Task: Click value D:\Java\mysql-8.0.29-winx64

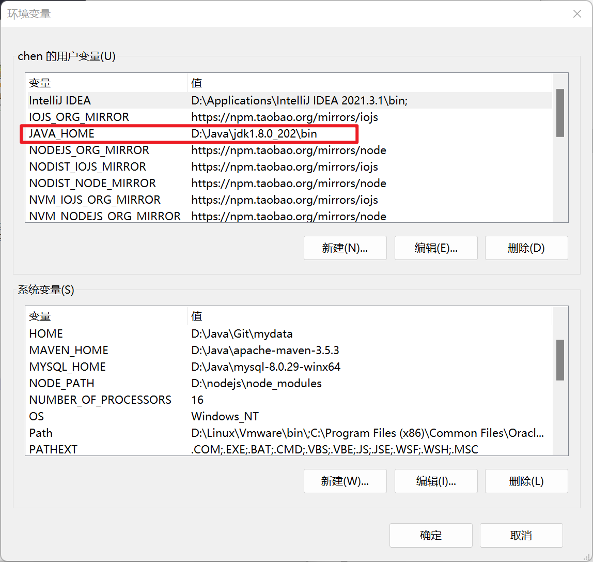Action: point(266,367)
